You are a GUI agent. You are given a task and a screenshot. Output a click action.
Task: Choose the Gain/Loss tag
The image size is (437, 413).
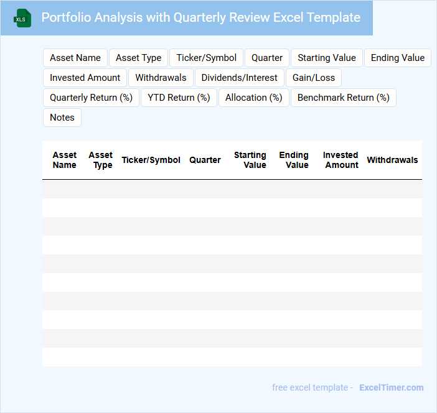(x=314, y=78)
